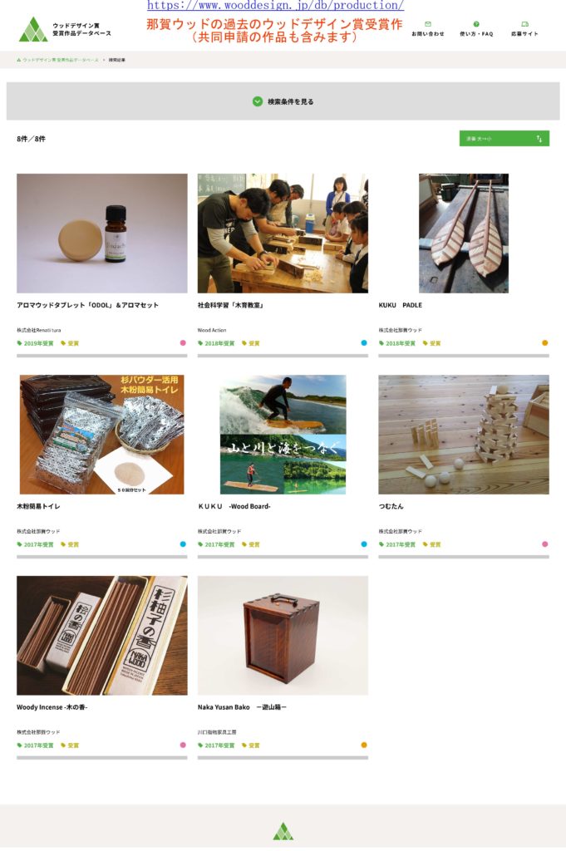Open the 使い方・FAQ question mark icon

pyautogui.click(x=476, y=24)
